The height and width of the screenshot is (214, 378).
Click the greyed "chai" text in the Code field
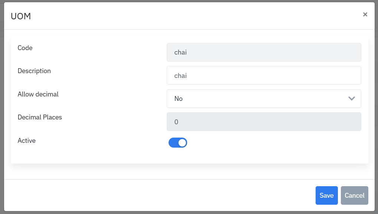pos(180,52)
